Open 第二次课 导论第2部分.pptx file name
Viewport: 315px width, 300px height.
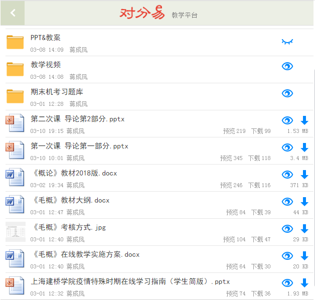click(77, 119)
